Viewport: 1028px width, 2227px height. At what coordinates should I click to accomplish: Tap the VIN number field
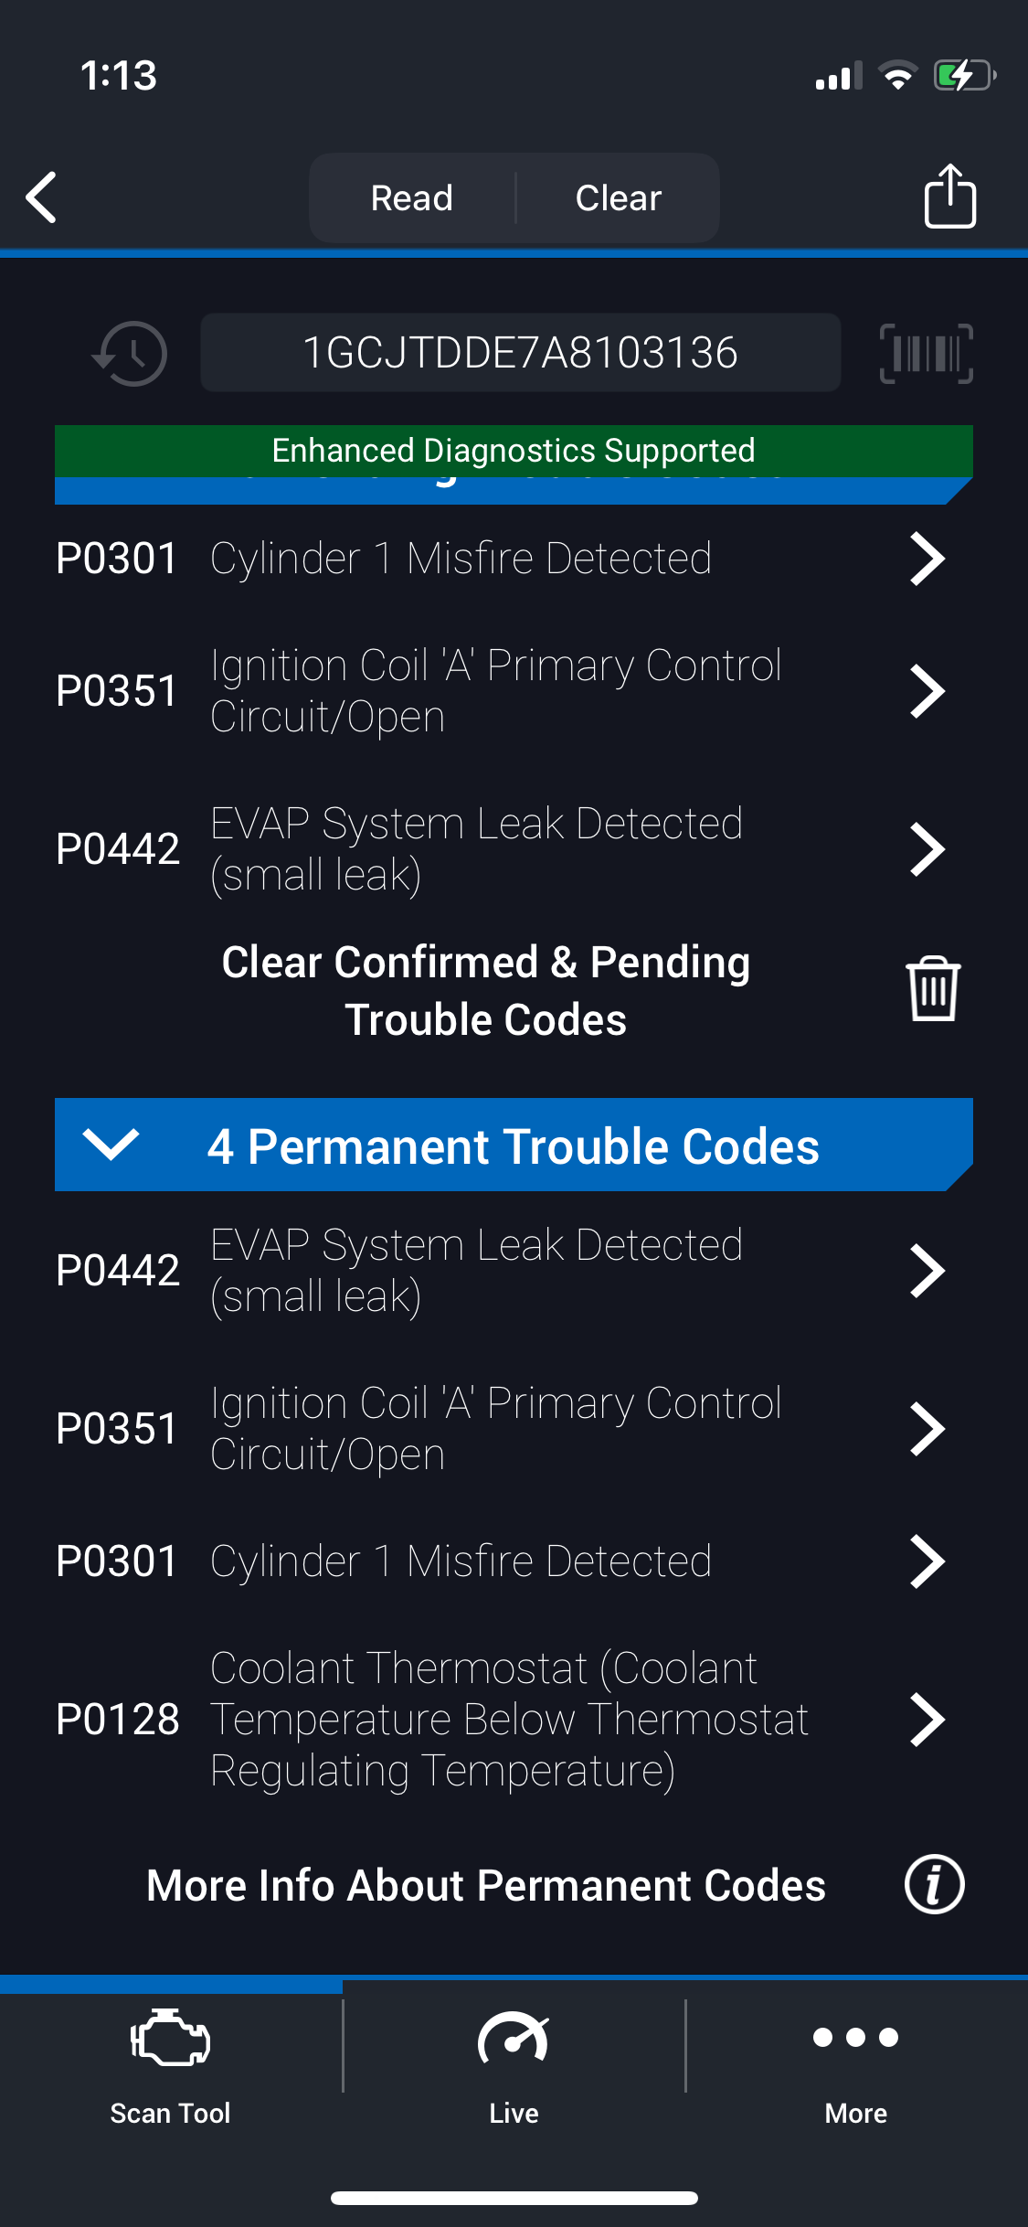coord(520,353)
